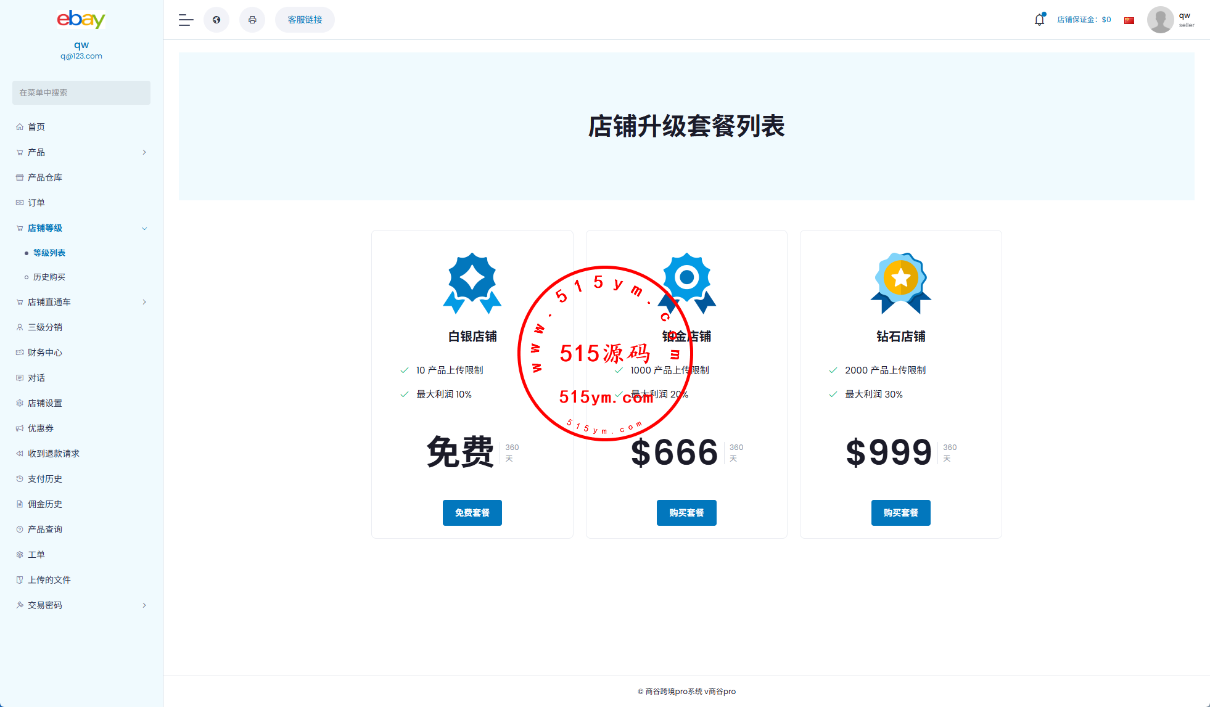The width and height of the screenshot is (1210, 707).
Task: Collapse the 店铺等级 menu
Action: click(x=144, y=228)
